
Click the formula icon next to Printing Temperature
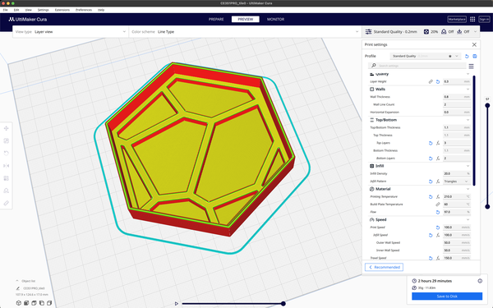438,197
